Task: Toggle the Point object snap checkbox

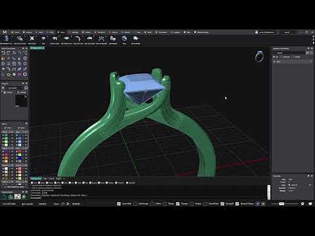Action: click(x=47, y=183)
